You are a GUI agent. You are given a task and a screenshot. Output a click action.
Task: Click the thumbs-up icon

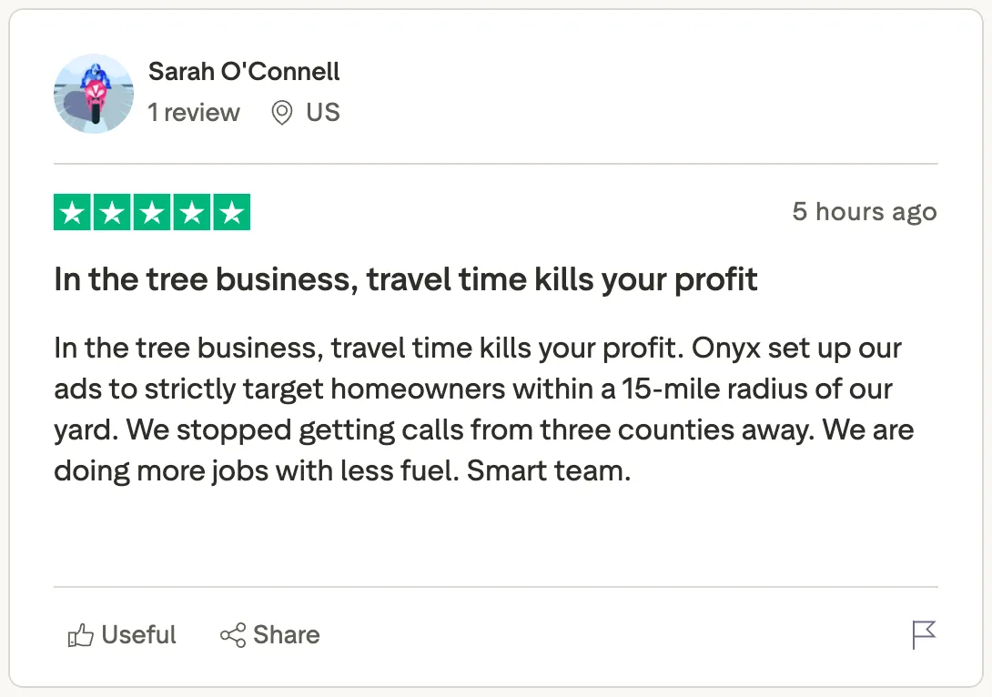pos(81,635)
